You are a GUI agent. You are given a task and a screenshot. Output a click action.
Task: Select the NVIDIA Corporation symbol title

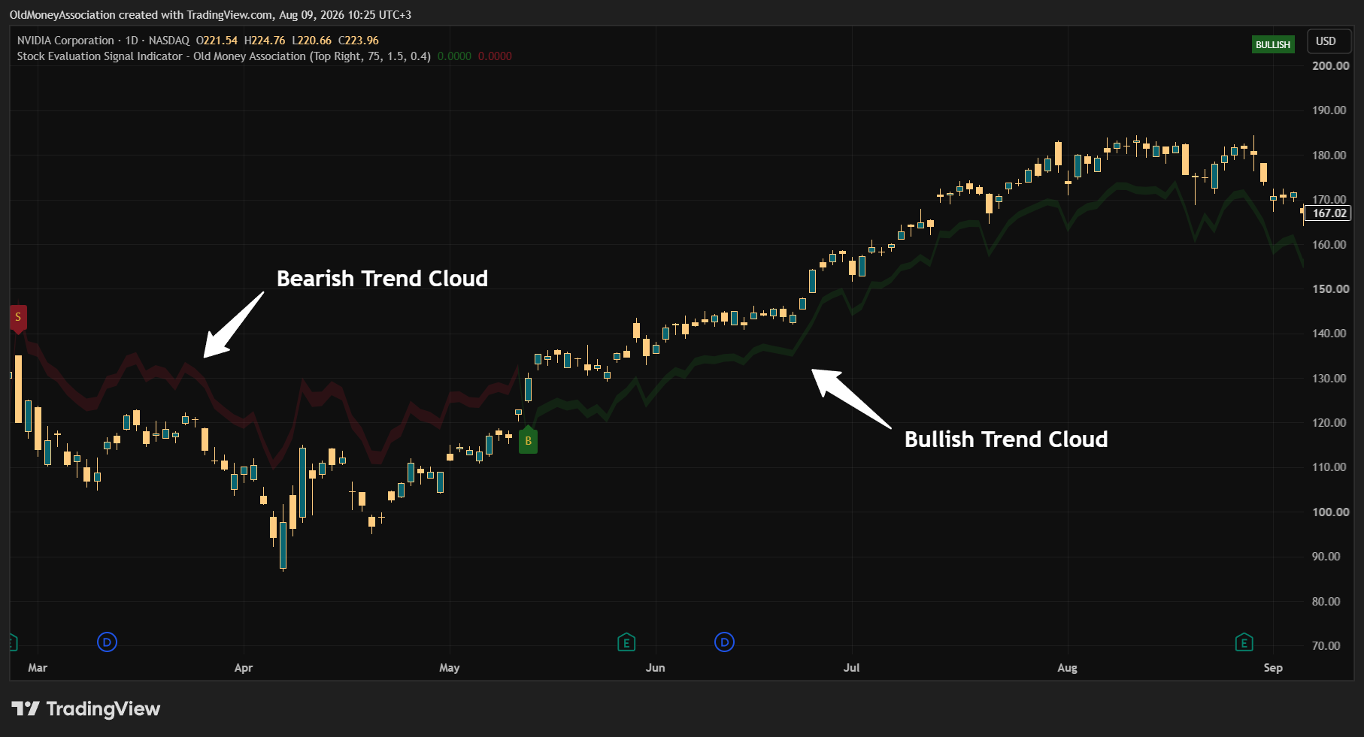click(x=65, y=41)
